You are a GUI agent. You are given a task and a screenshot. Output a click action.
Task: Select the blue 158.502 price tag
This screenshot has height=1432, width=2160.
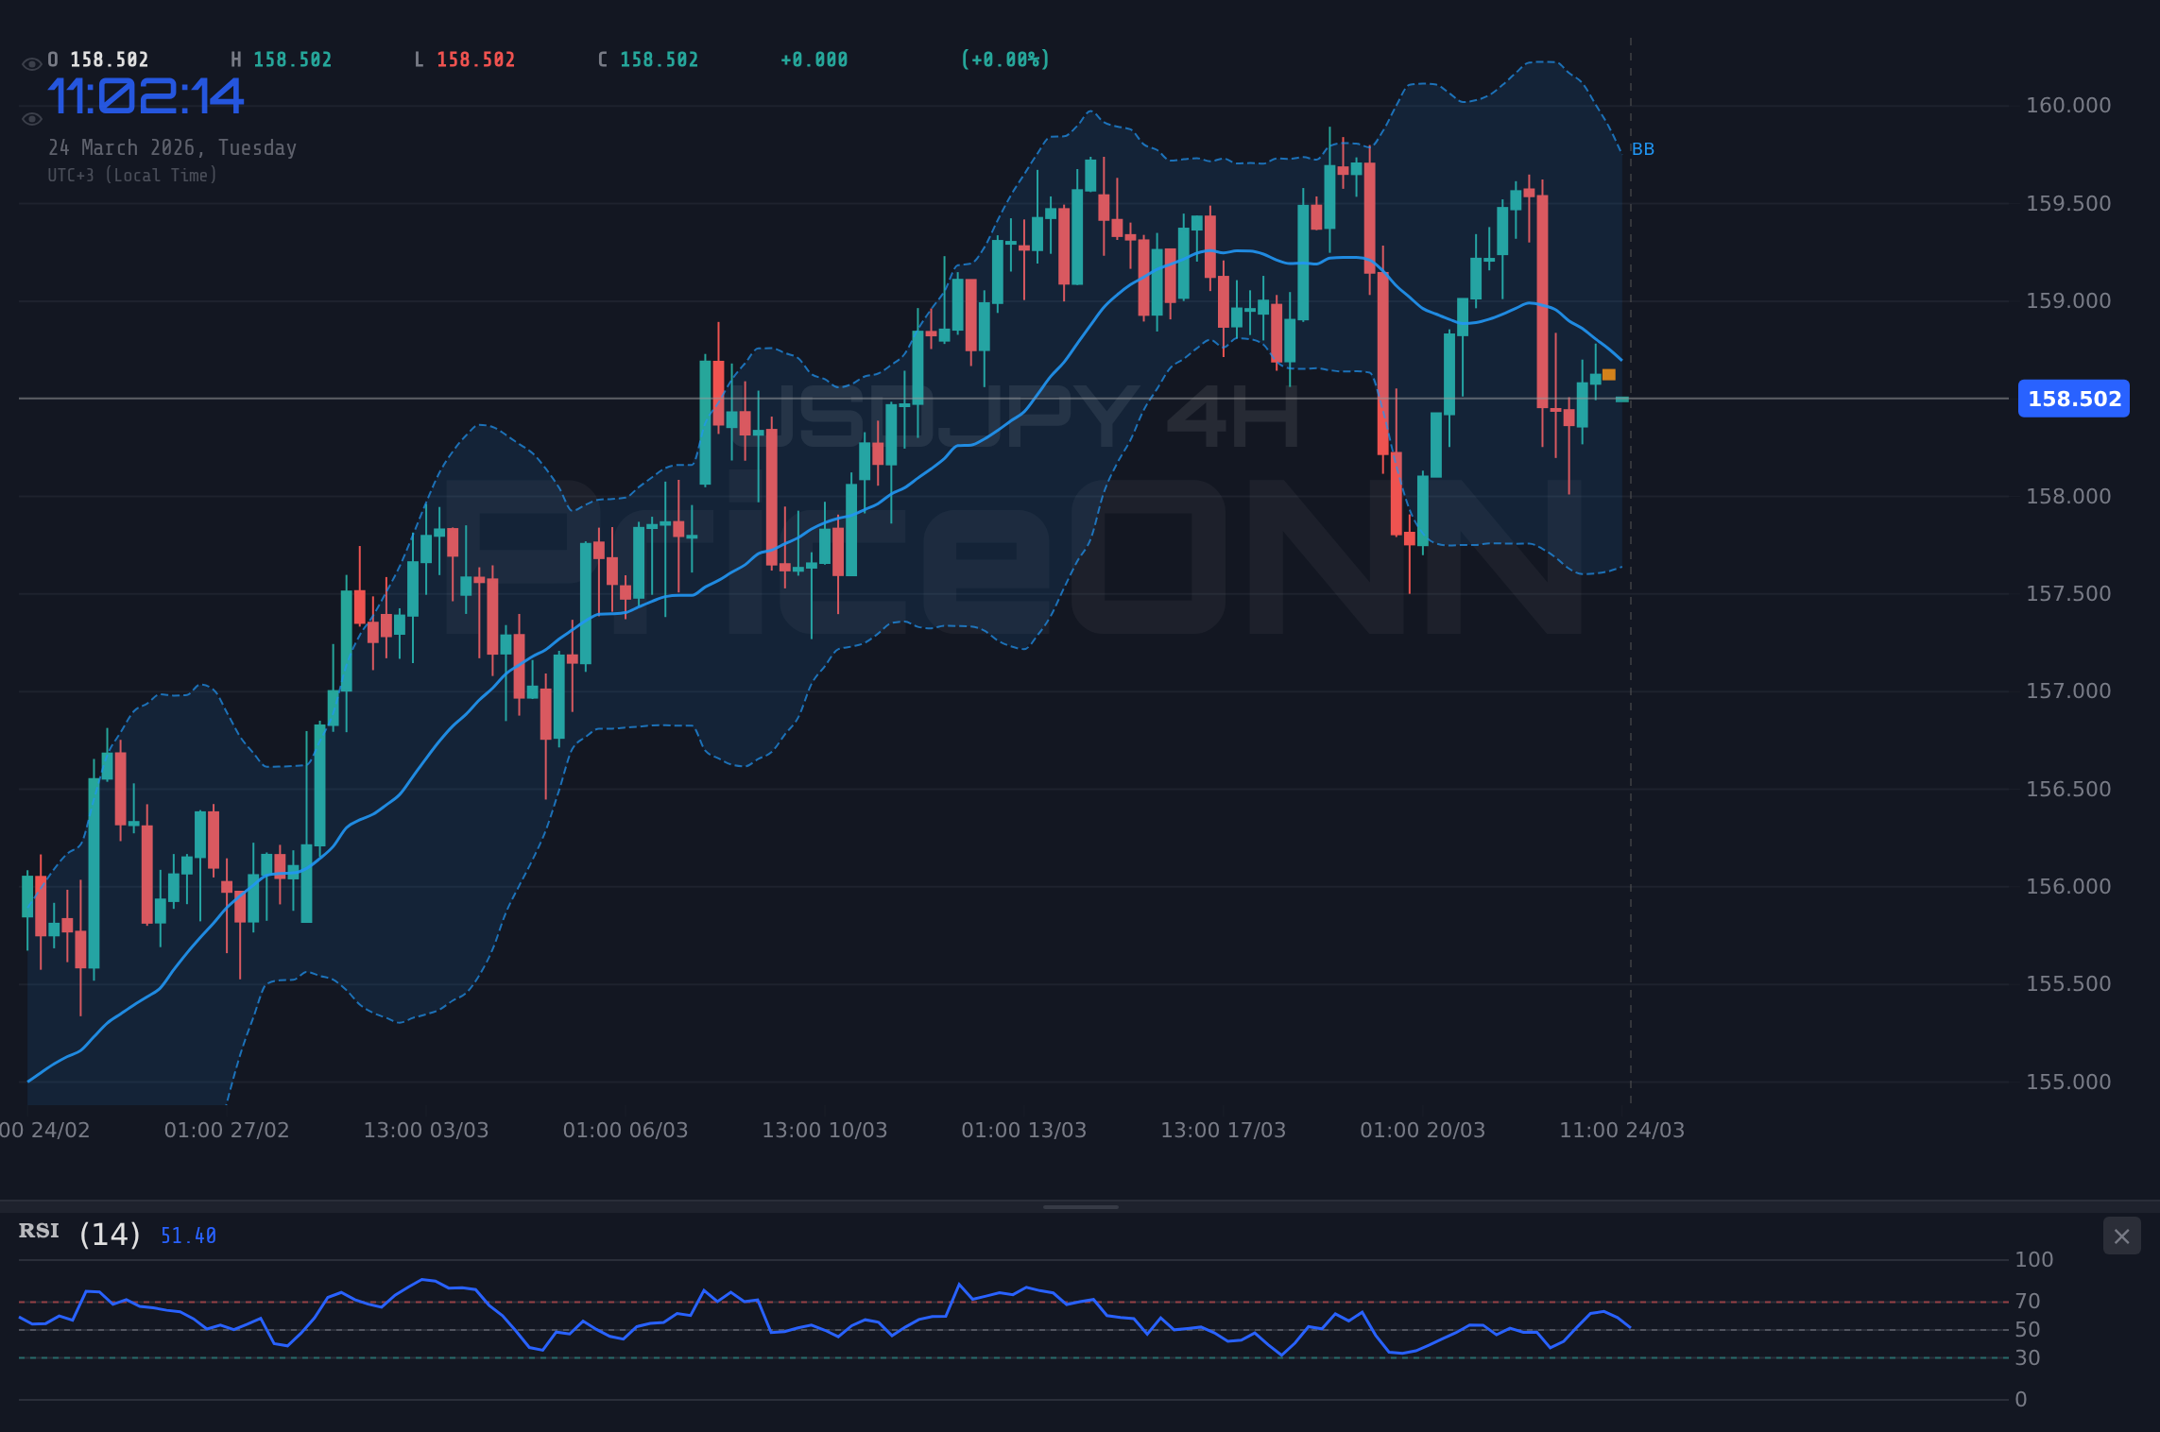pyautogui.click(x=2073, y=399)
